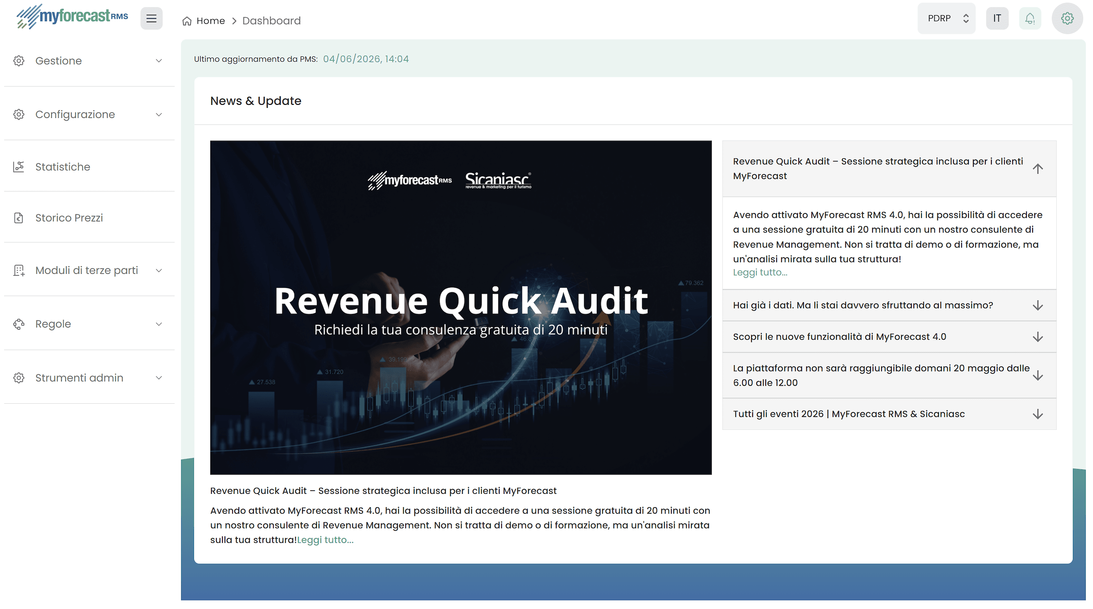Screen dimensions: 1093x609
Task: Expand the '20 maggio' platform maintenance news arrow
Action: pos(1038,376)
